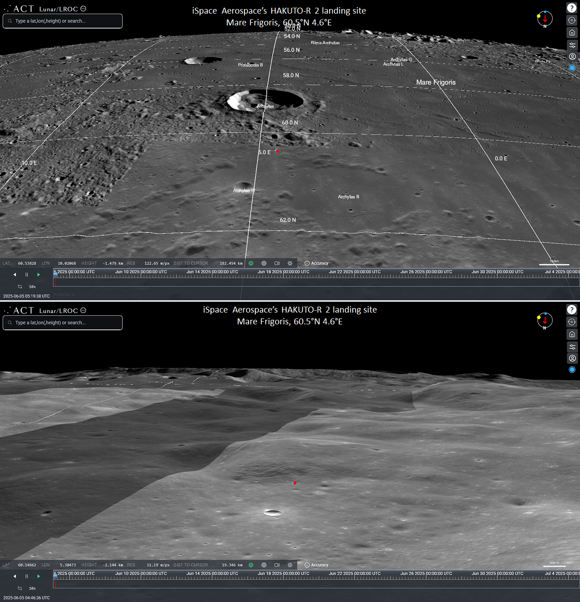580x602 pixels.
Task: Click the north compass widget in bottom view
Action: pos(545,321)
